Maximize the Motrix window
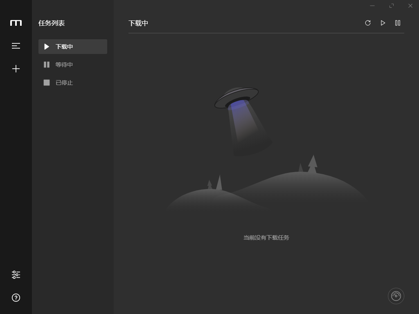The image size is (419, 314). tap(391, 6)
